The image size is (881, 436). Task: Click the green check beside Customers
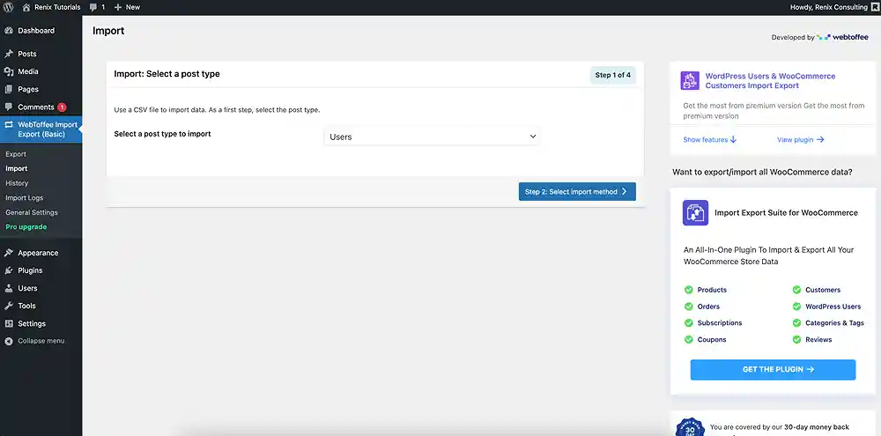click(796, 290)
